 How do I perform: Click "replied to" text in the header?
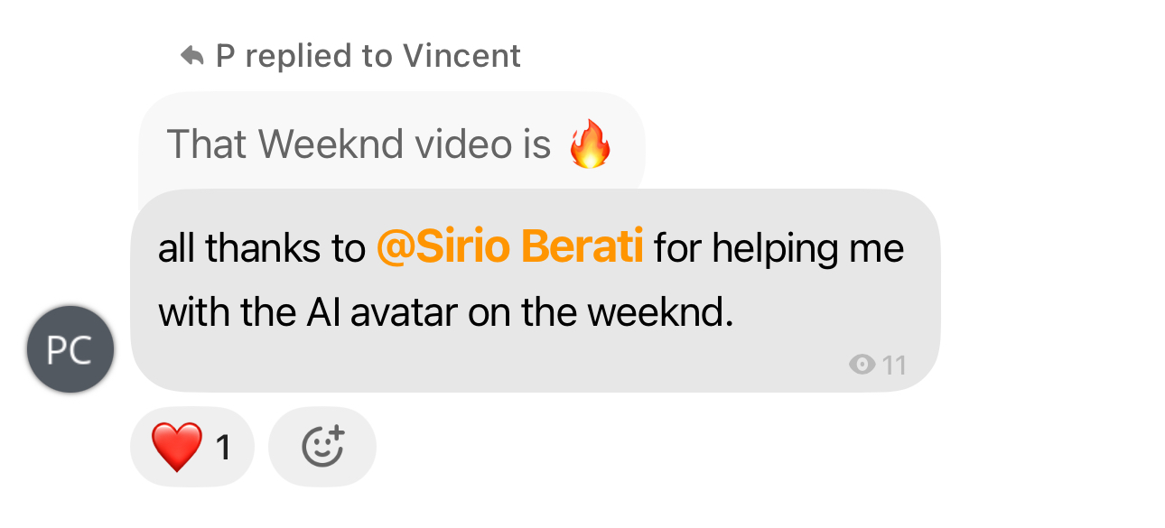tap(319, 58)
